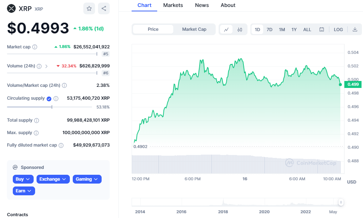Image resolution: width=363 pixels, height=218 pixels.
Task: Show info for Volume (24h)
Action: 39,66
